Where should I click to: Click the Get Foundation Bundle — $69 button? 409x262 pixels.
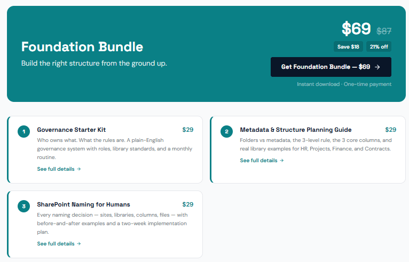pyautogui.click(x=331, y=67)
